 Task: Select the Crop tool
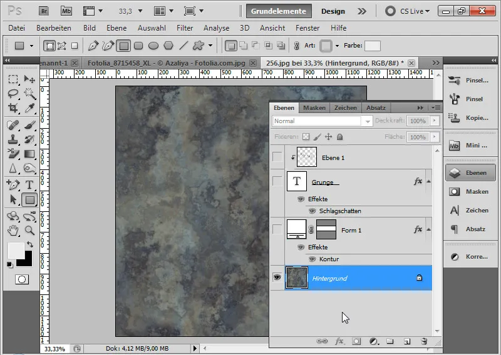point(13,108)
